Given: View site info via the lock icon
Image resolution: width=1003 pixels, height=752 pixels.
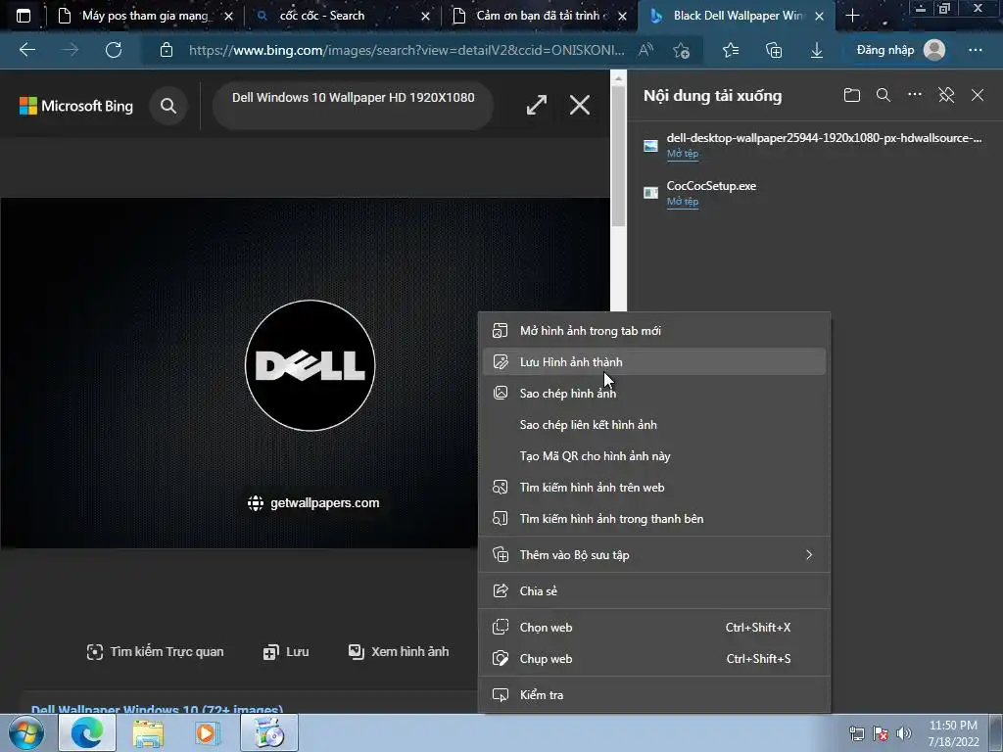Looking at the screenshot, I should [167, 50].
